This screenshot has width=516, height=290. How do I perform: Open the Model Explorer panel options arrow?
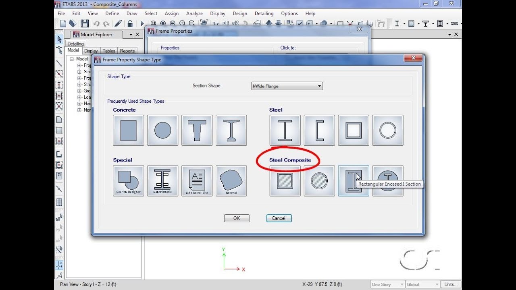131,35
